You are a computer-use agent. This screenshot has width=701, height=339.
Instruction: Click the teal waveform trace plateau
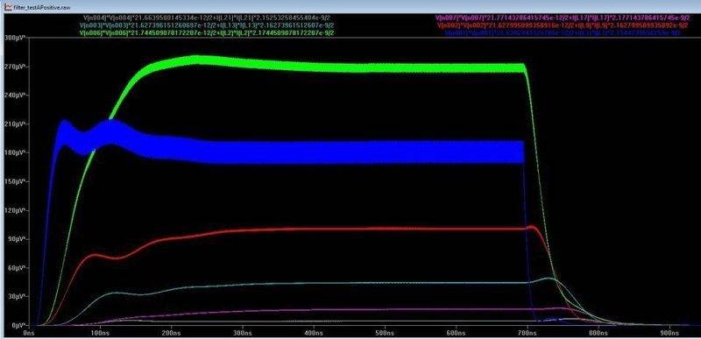(358, 283)
